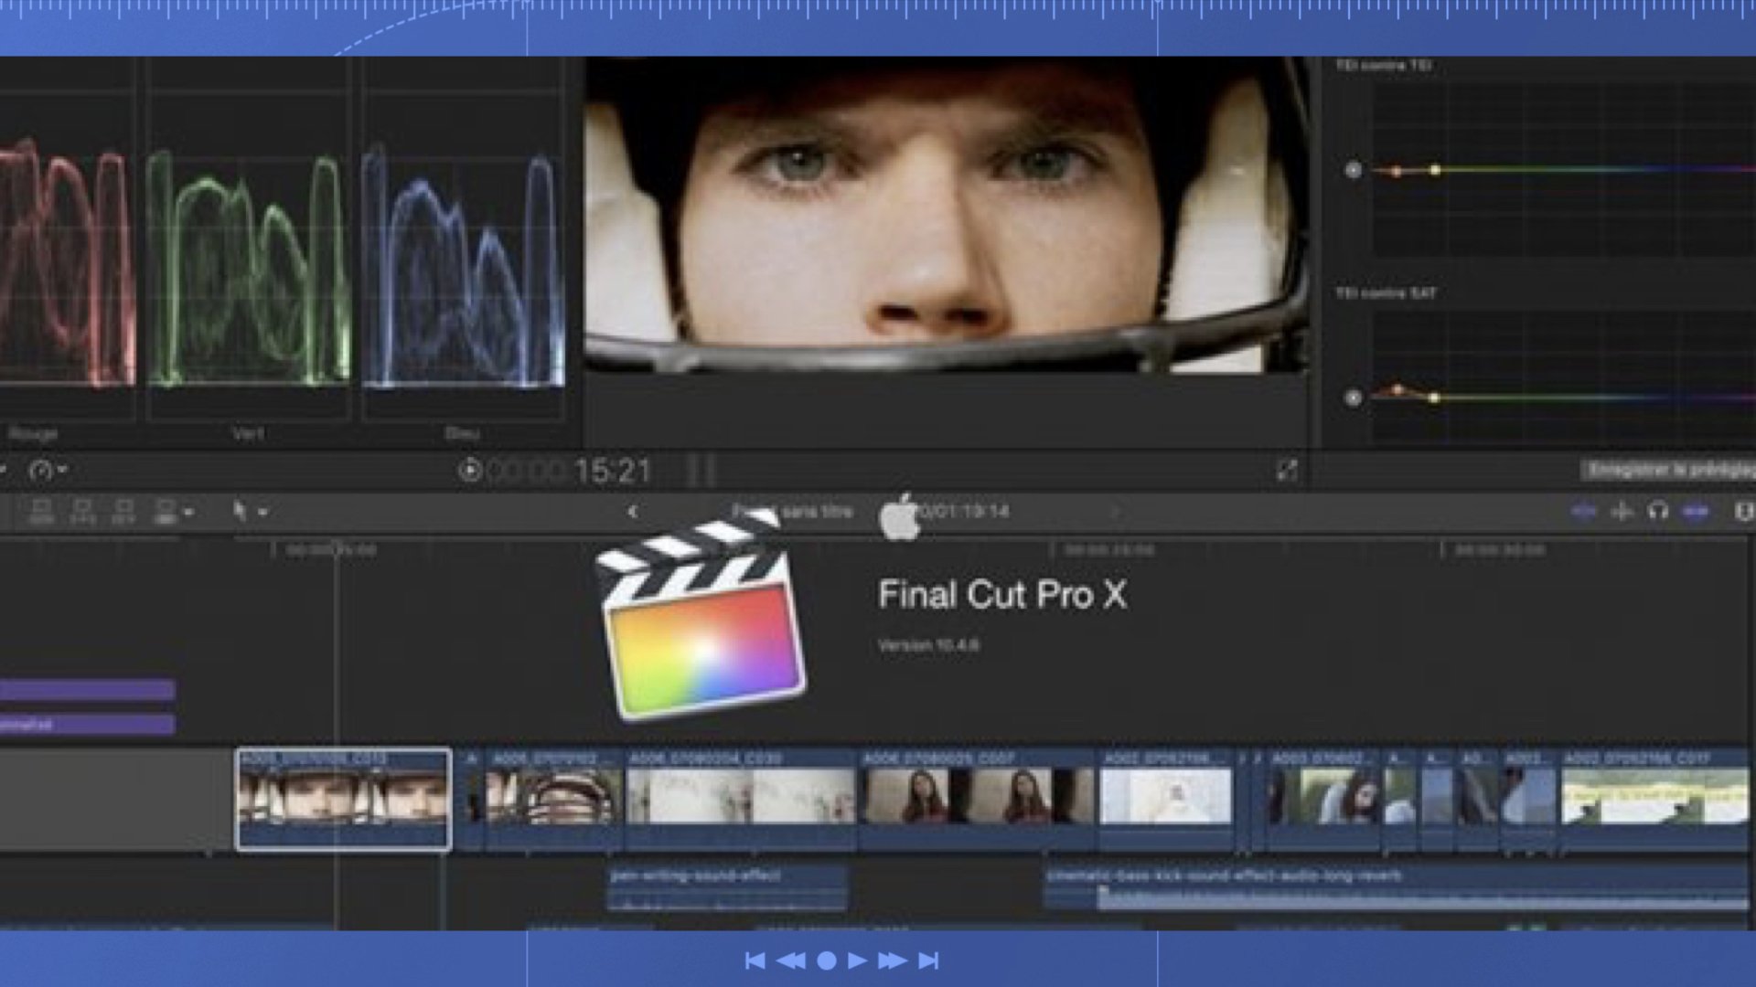Expand the overwrite edit options dropdown
The height and width of the screenshot is (987, 1756).
[x=187, y=512]
